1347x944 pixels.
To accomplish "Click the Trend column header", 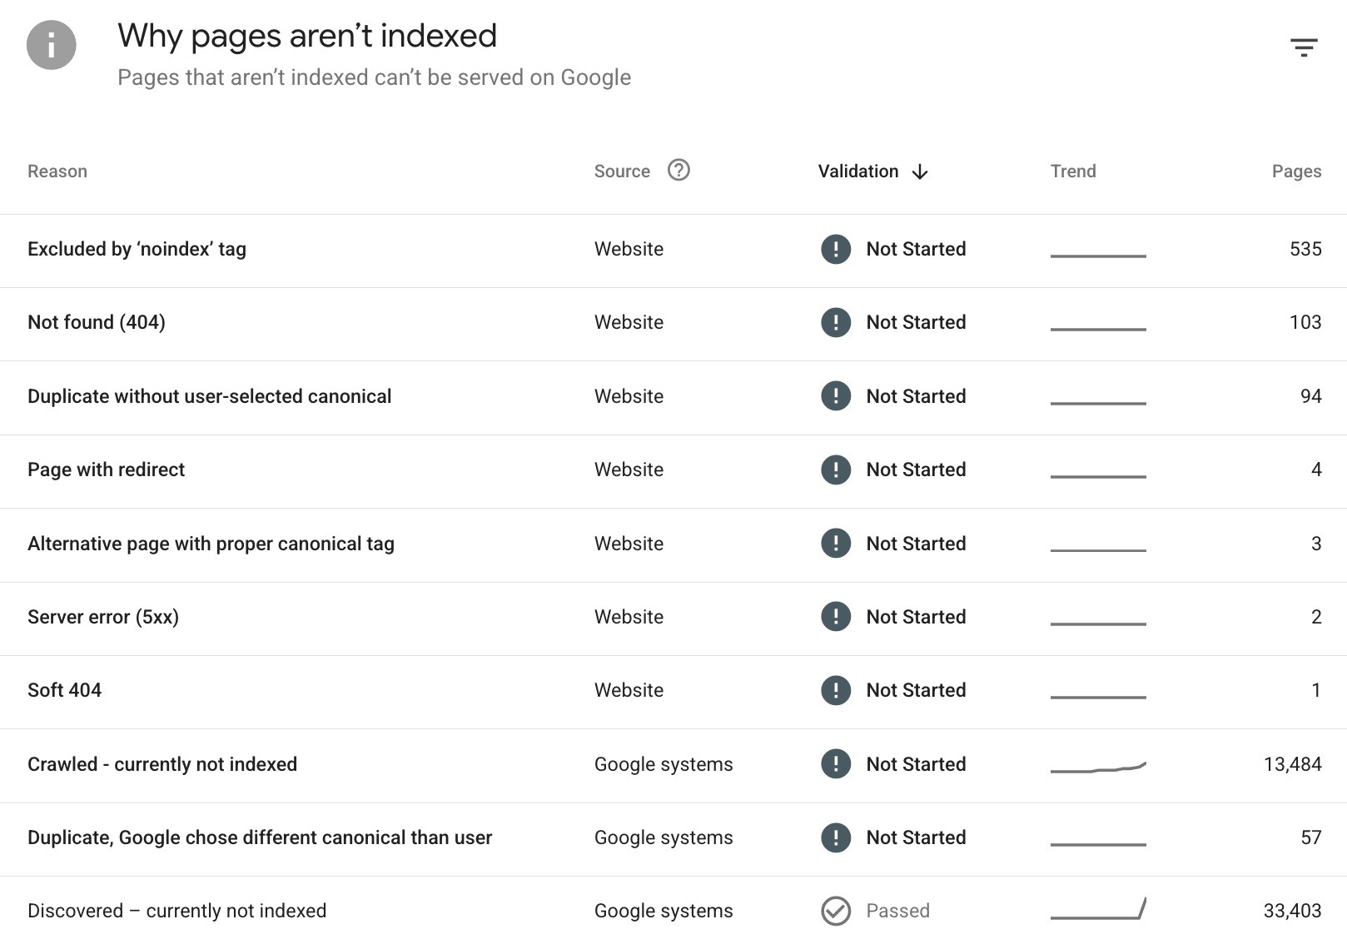I will tap(1073, 171).
